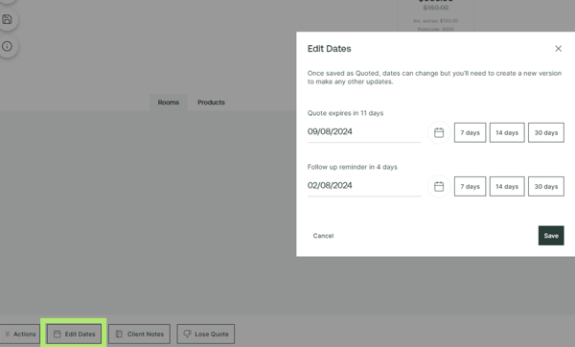Edit the quote expiry date field 09/08/2024
The image size is (575, 347).
[364, 131]
